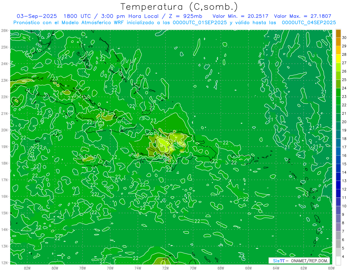
Task: Select the "Z = 925mb" pressure level text
Action: point(186,16)
